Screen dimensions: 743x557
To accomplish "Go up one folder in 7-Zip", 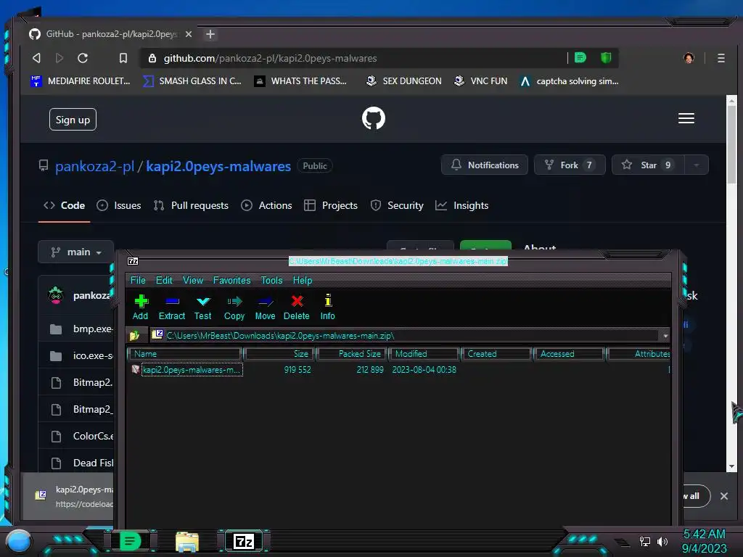I will click(135, 335).
